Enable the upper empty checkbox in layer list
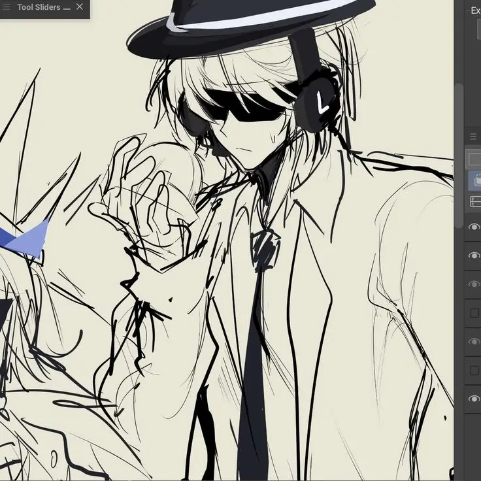The image size is (481, 481). pos(474,313)
